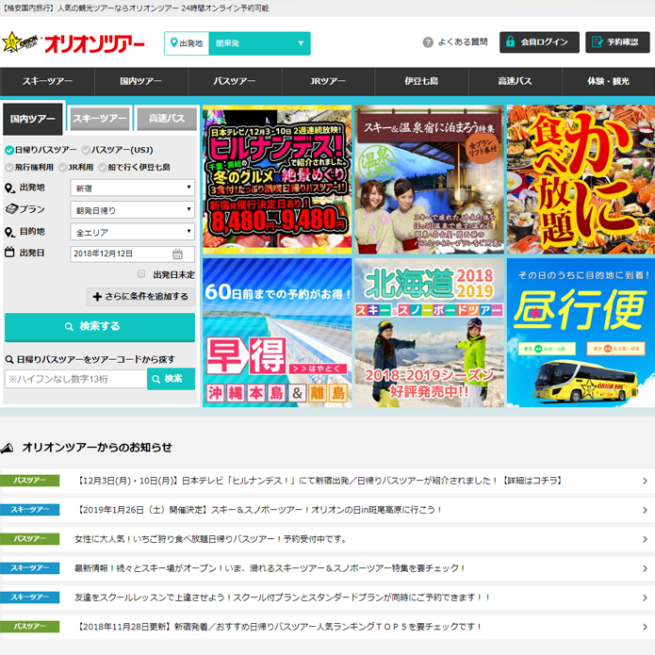The height and width of the screenshot is (655, 655).
Task: Open the calendar icon in 出発日 field
Action: (x=177, y=254)
